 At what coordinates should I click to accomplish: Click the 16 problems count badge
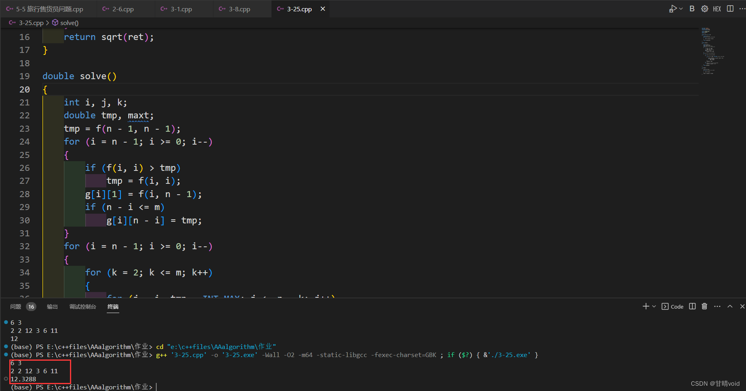point(31,307)
